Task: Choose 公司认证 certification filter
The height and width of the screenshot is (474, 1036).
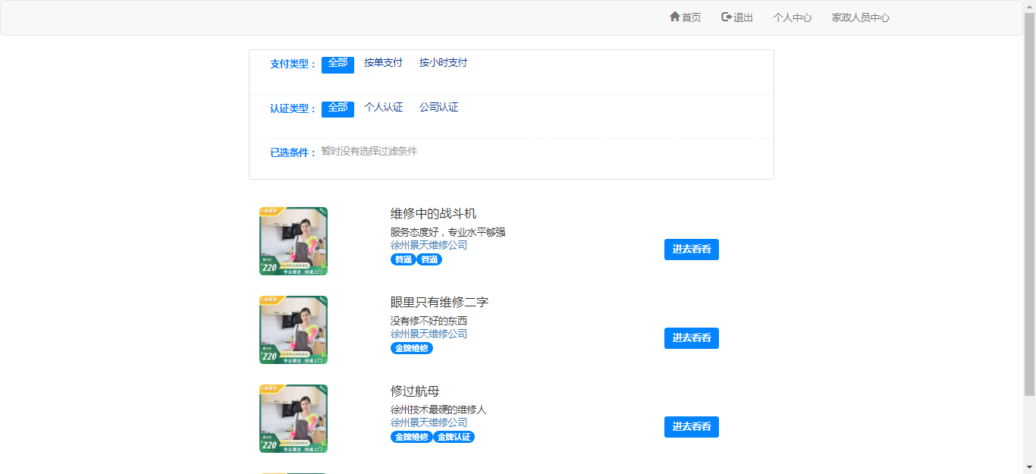Action: pos(438,108)
